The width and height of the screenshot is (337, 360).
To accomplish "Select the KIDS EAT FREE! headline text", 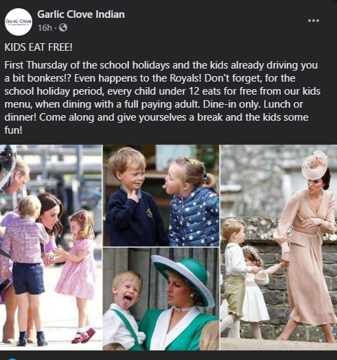I will pos(38,47).
